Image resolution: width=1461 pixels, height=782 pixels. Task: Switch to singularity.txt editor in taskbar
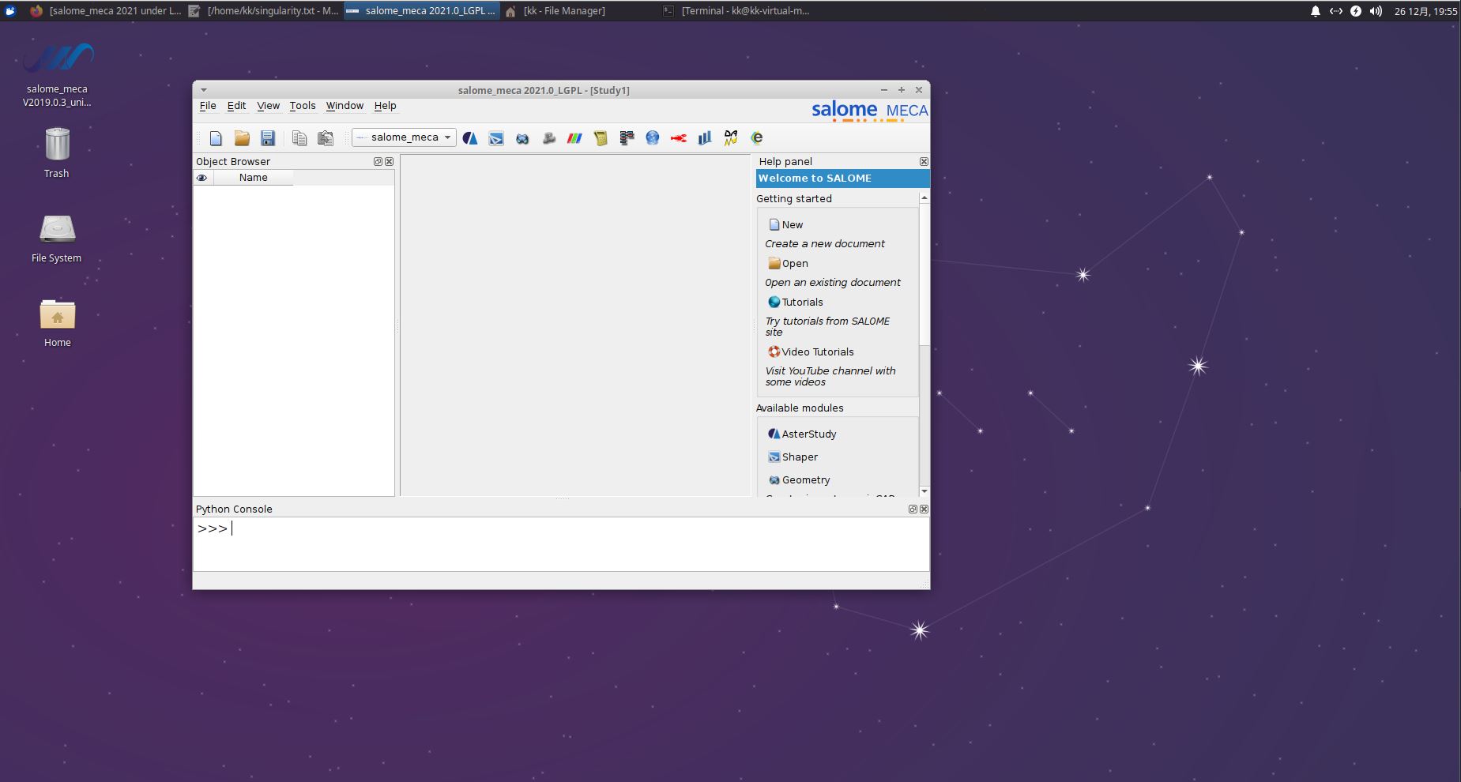pos(264,11)
